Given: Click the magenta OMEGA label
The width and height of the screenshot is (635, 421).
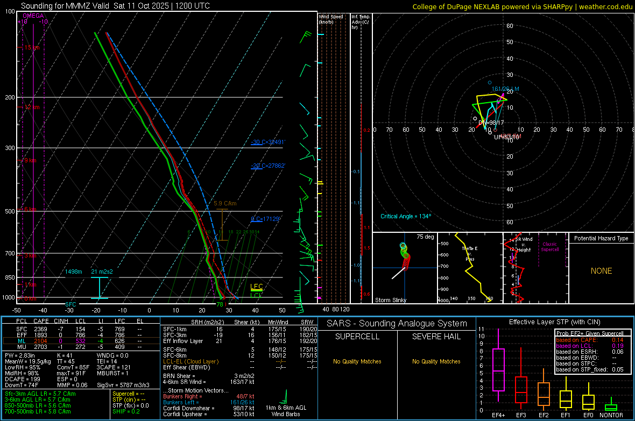Looking at the screenshot, I should tap(33, 16).
